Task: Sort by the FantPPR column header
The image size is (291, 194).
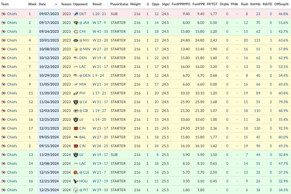Action: [199, 4]
